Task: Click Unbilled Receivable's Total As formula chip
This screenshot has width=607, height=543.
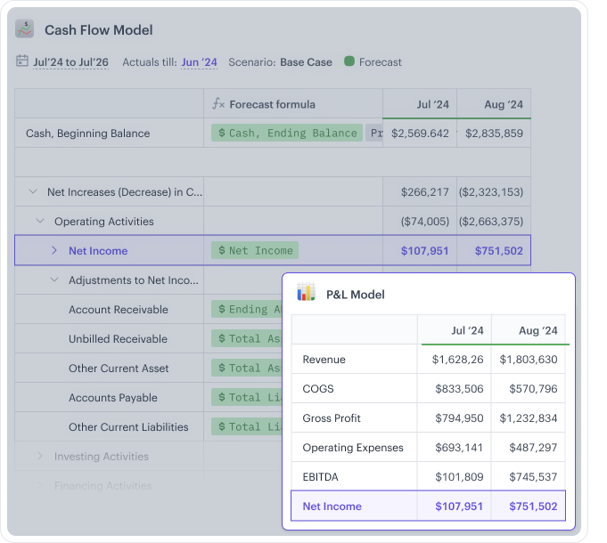Action: coord(247,338)
